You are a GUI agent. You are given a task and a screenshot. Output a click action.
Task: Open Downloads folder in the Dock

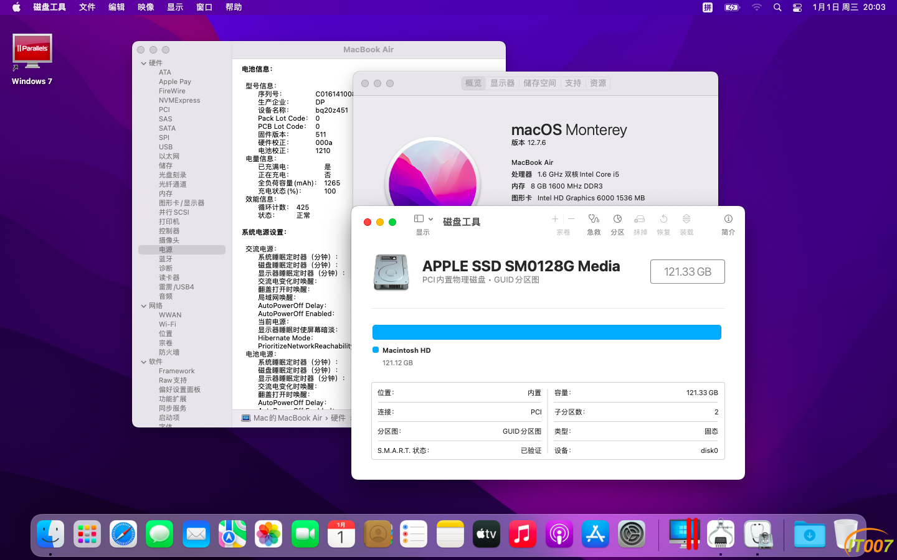809,534
